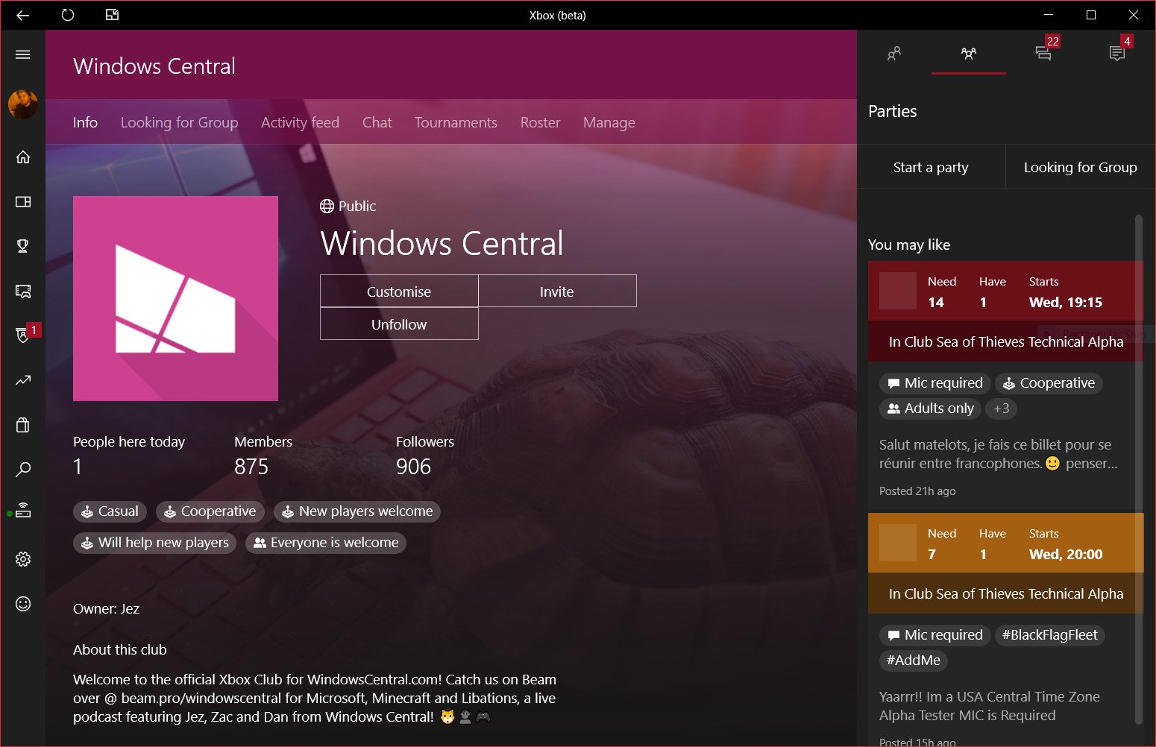
Task: Click the Followers count 906
Action: 414,467
